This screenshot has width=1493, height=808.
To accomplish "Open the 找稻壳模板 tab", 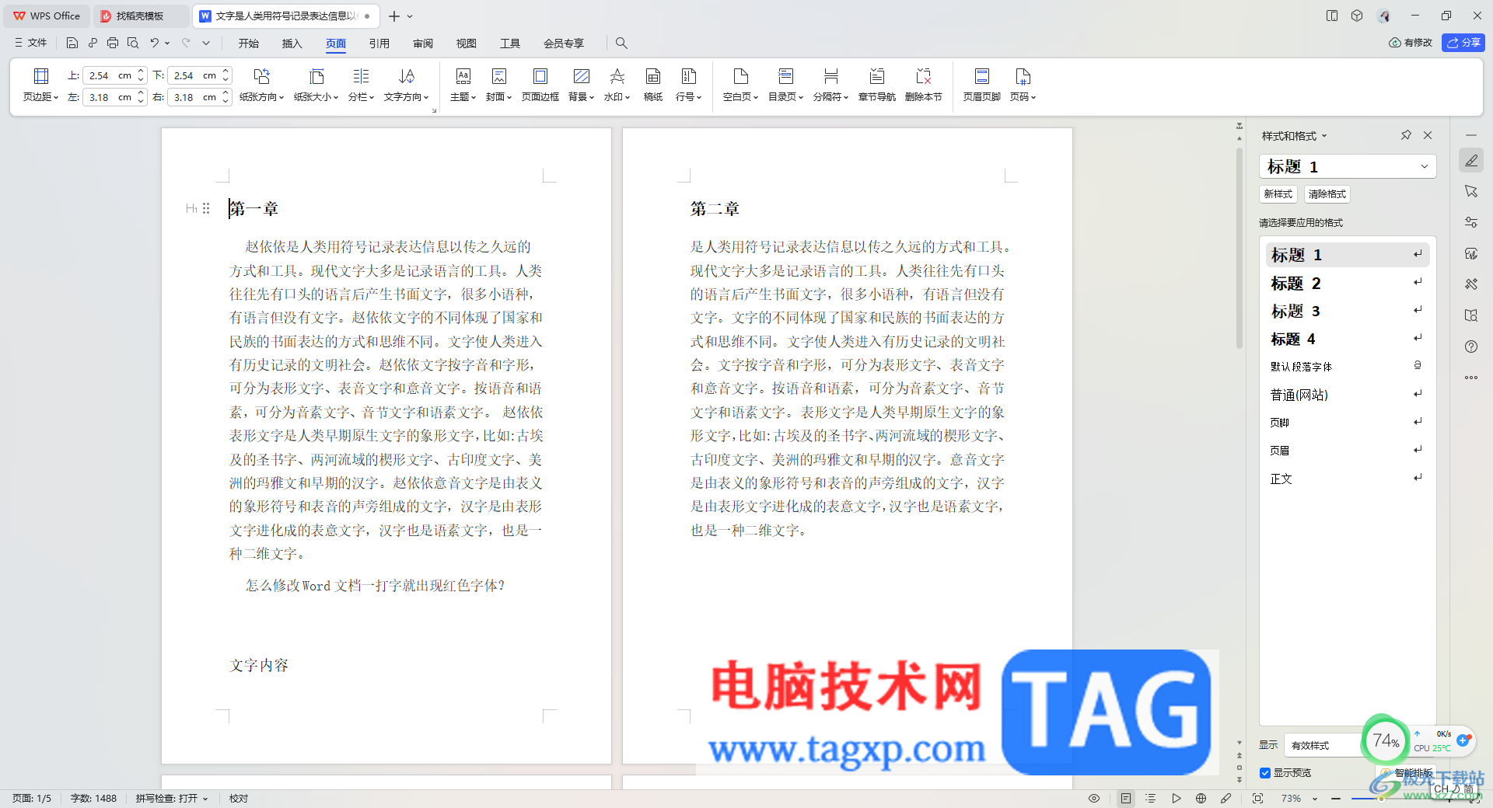I will click(140, 16).
